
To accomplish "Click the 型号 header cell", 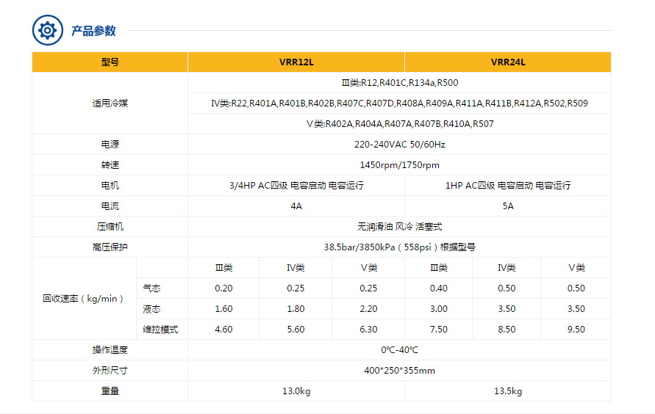I will pyautogui.click(x=110, y=62).
